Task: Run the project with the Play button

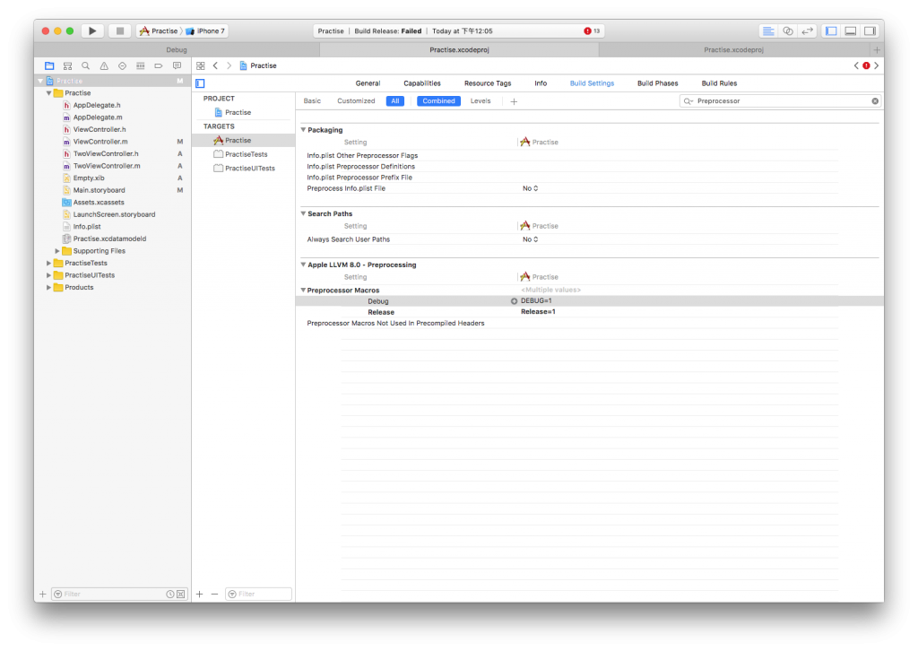Action: tap(92, 31)
